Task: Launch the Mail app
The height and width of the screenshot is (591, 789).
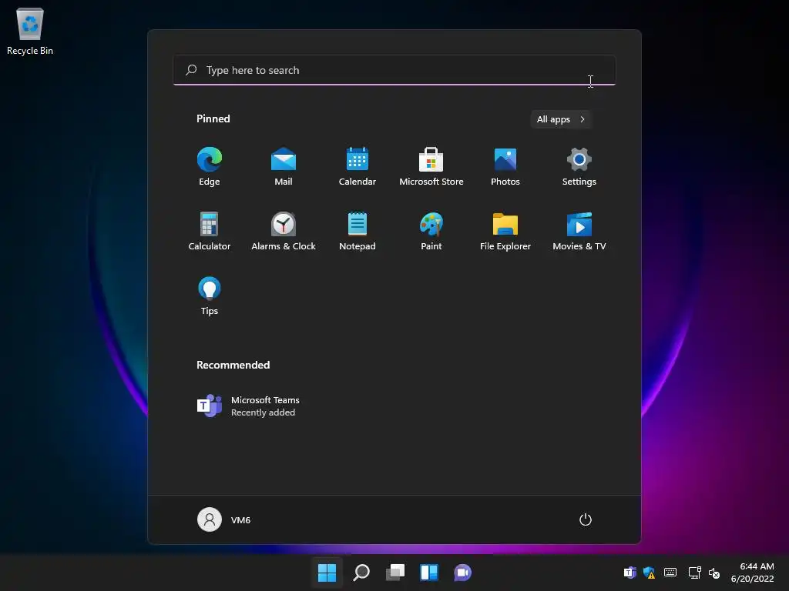Action: [284, 166]
